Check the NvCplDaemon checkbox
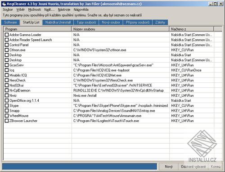This screenshot has height=172, width=225. 7,91
